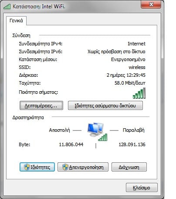The width and height of the screenshot is (176, 199).
Task: Click the WiFi signal icon in title bar
Action: (x=7, y=7)
